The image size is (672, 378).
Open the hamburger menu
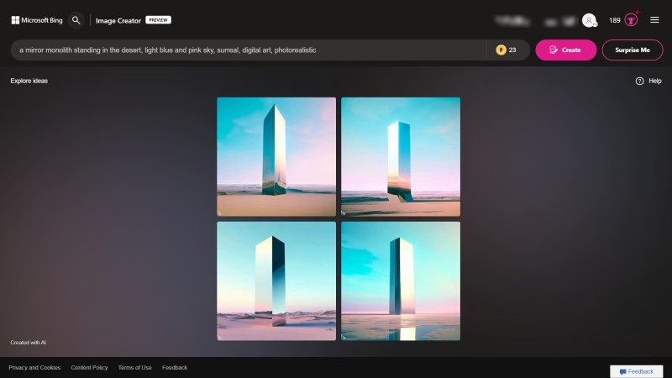(654, 19)
